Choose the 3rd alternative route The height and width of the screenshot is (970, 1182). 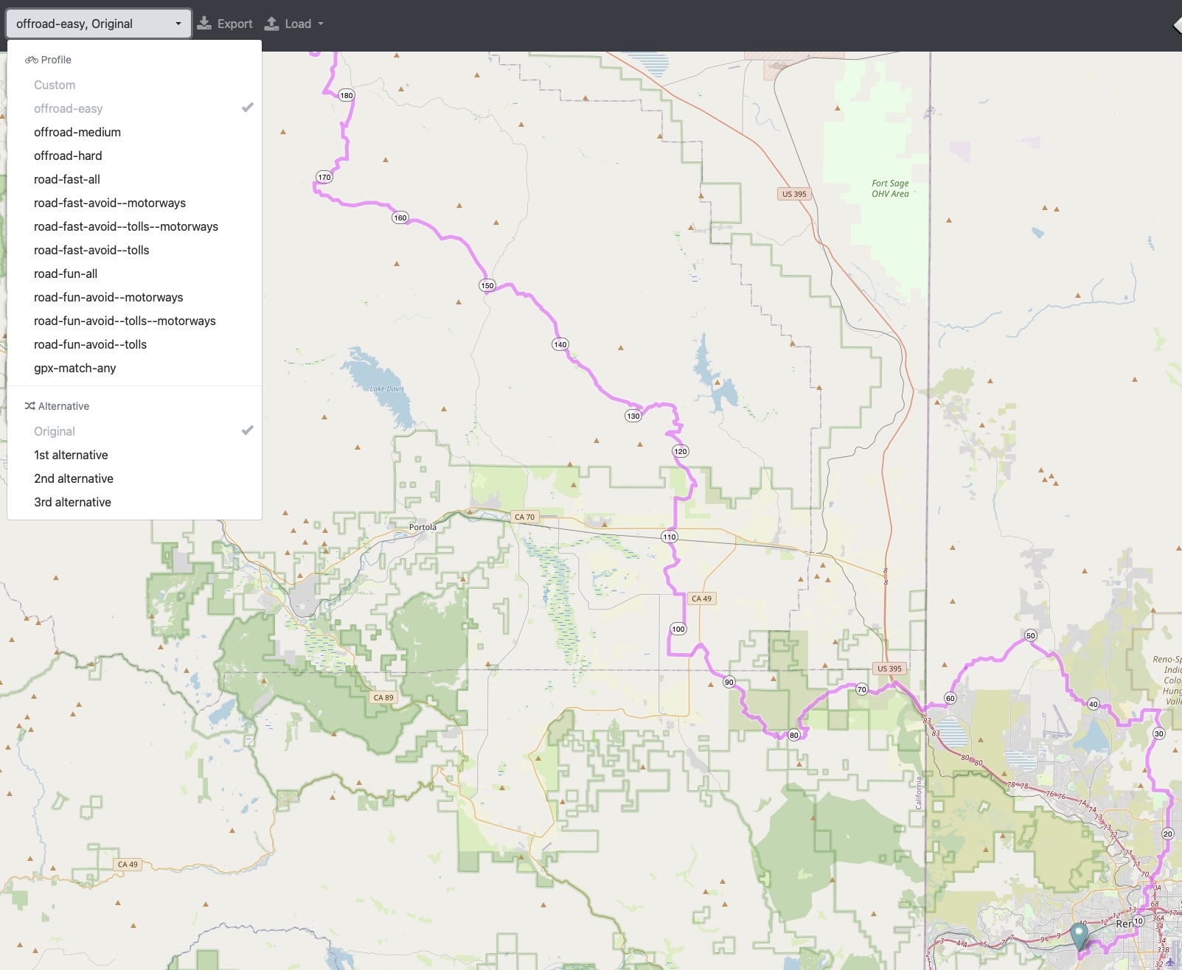[134, 502]
